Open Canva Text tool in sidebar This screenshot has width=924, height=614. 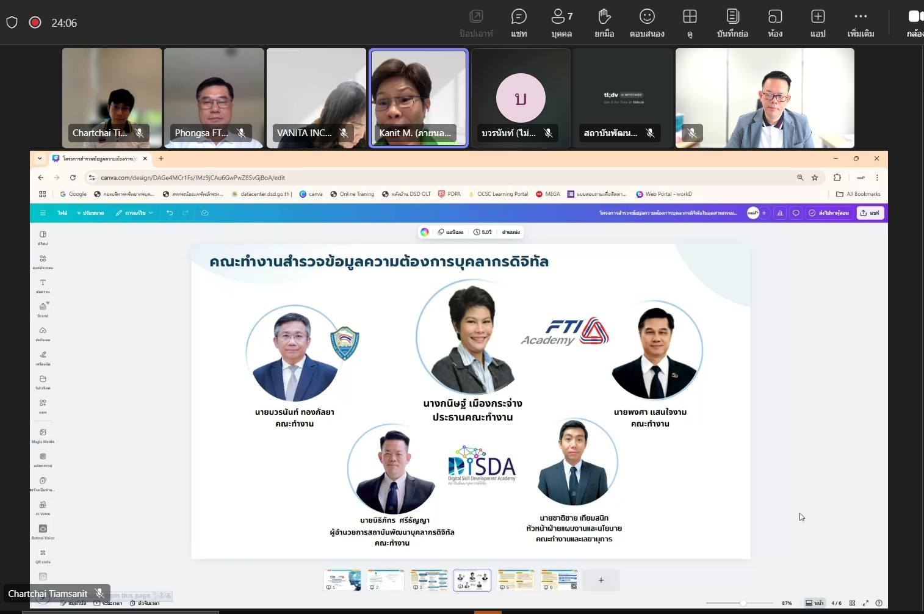tap(43, 285)
